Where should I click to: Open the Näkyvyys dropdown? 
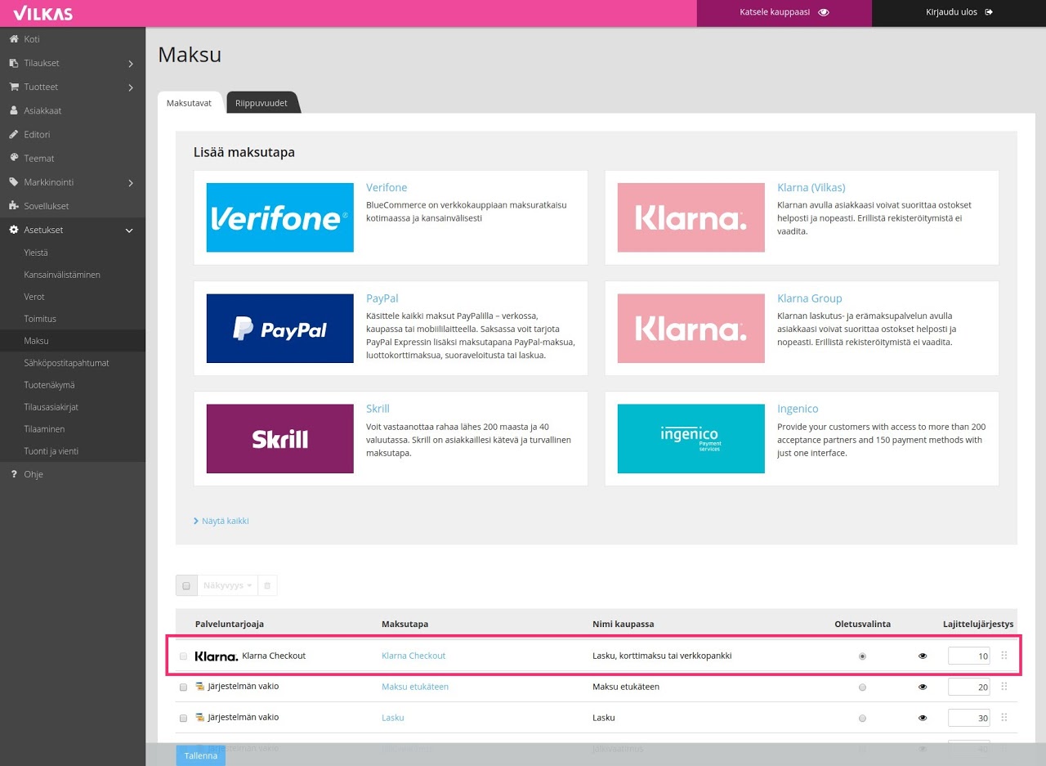(227, 586)
